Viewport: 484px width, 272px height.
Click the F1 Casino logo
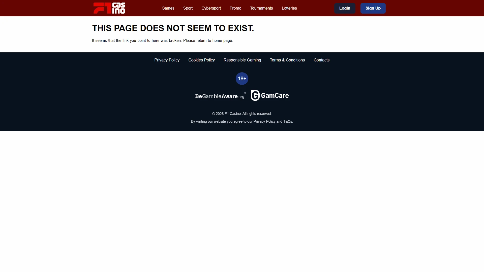[109, 8]
